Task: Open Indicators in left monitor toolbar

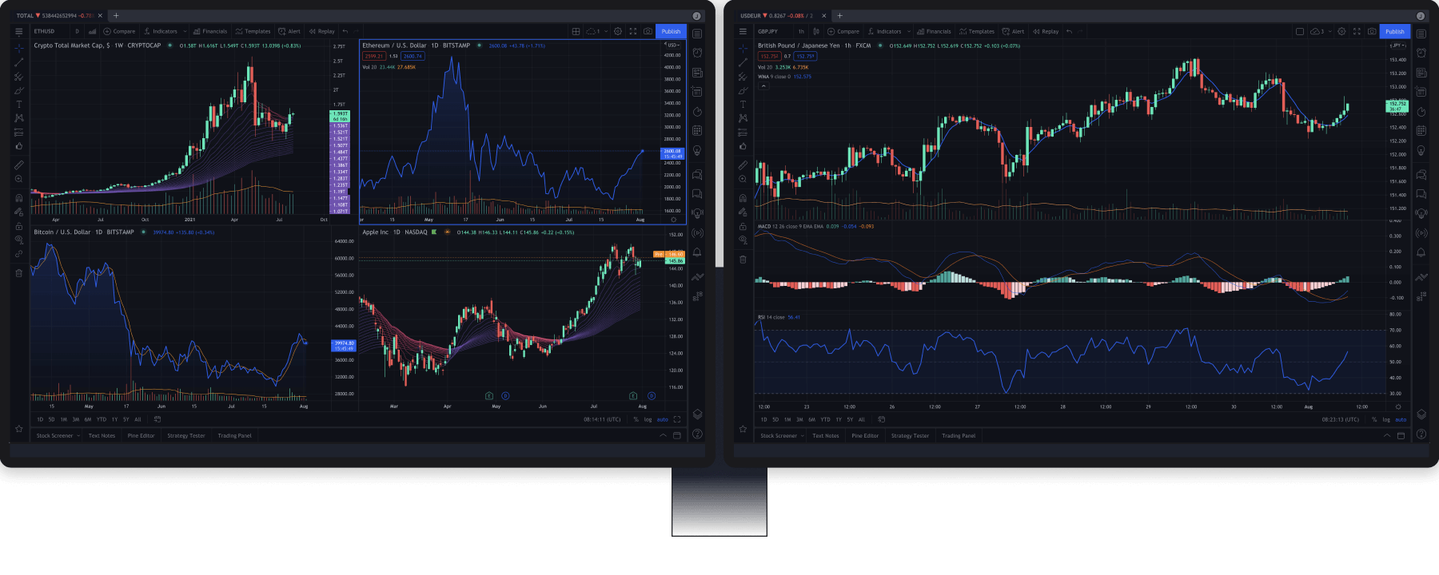Action: [x=161, y=31]
